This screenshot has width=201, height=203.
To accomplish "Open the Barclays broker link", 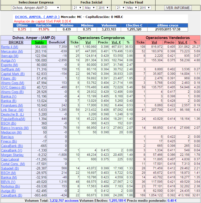I will pos(7,137).
